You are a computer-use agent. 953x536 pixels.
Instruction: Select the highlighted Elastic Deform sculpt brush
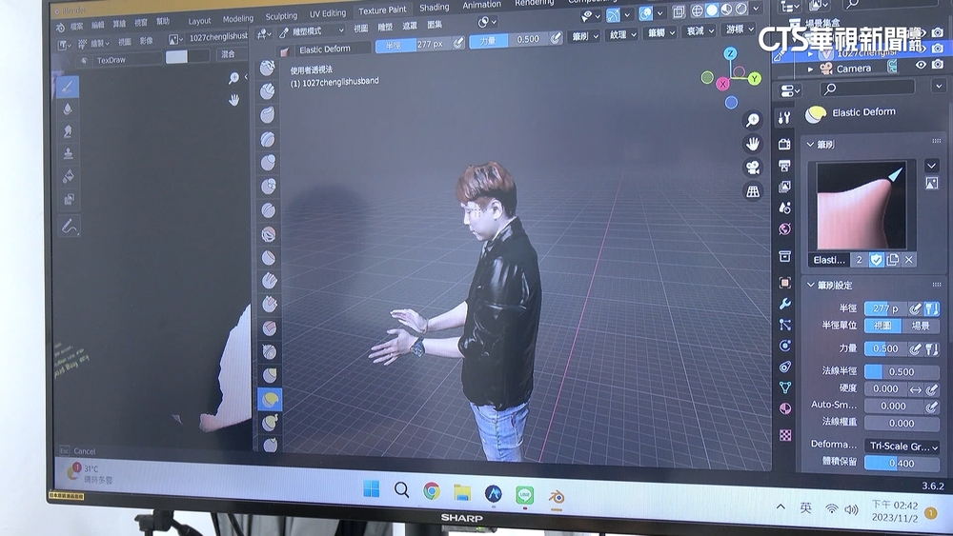point(270,400)
